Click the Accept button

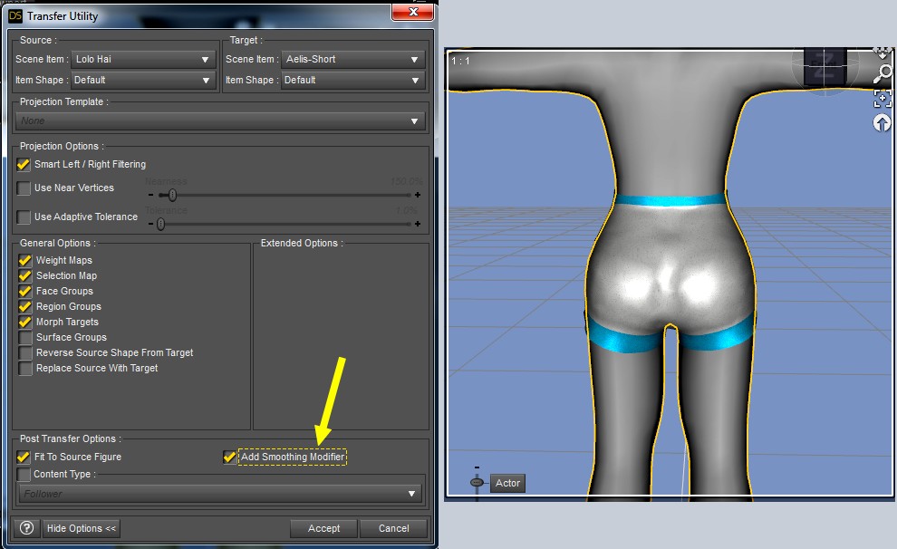point(323,528)
